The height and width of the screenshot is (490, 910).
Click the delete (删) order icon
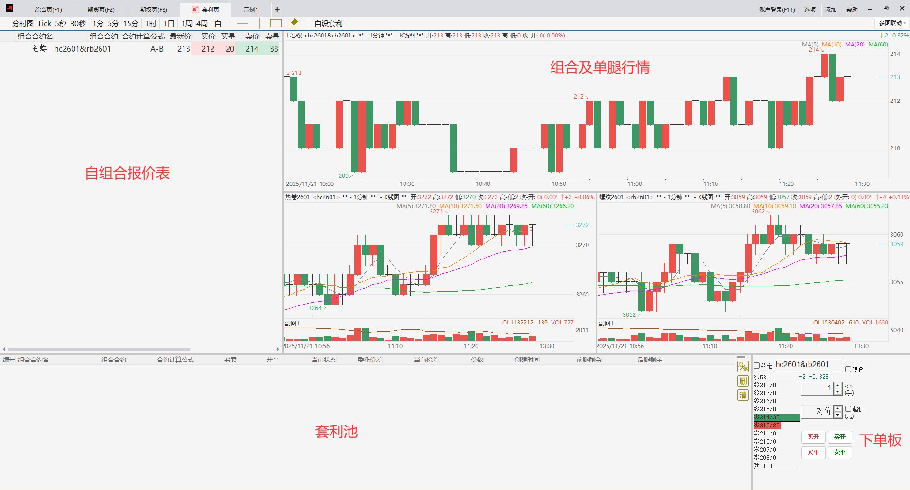pos(743,380)
